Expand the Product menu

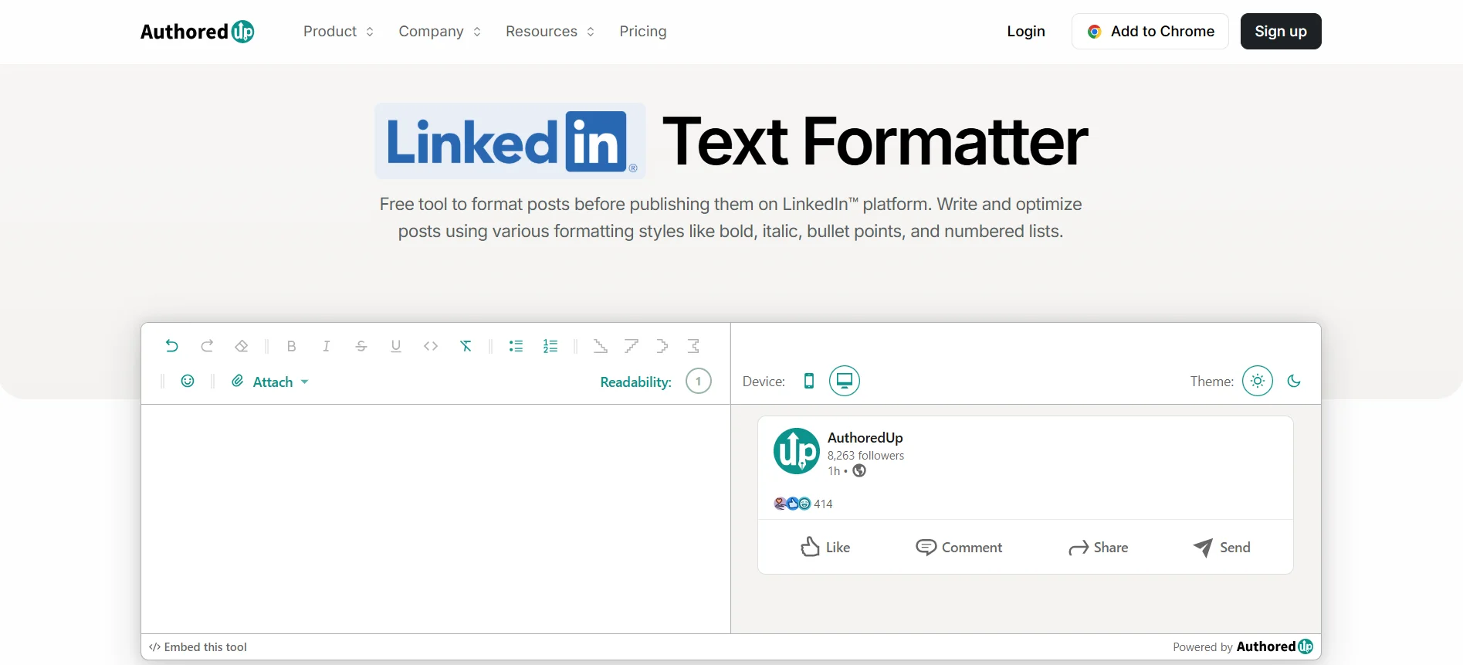click(338, 32)
